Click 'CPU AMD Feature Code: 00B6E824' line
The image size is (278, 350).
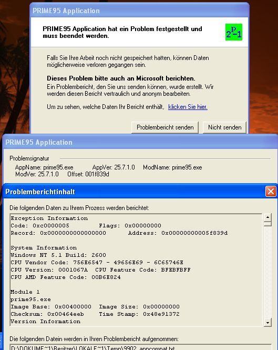(66, 277)
